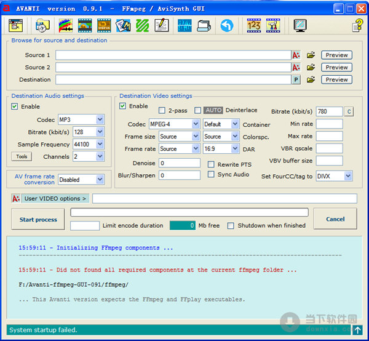Enable the 2-pass checkbox
This screenshot has width=369, height=341.
[162, 110]
